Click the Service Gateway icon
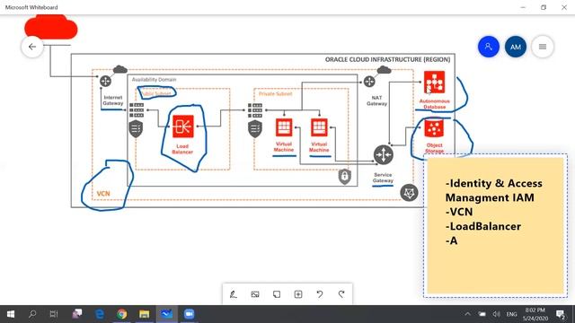 click(384, 154)
